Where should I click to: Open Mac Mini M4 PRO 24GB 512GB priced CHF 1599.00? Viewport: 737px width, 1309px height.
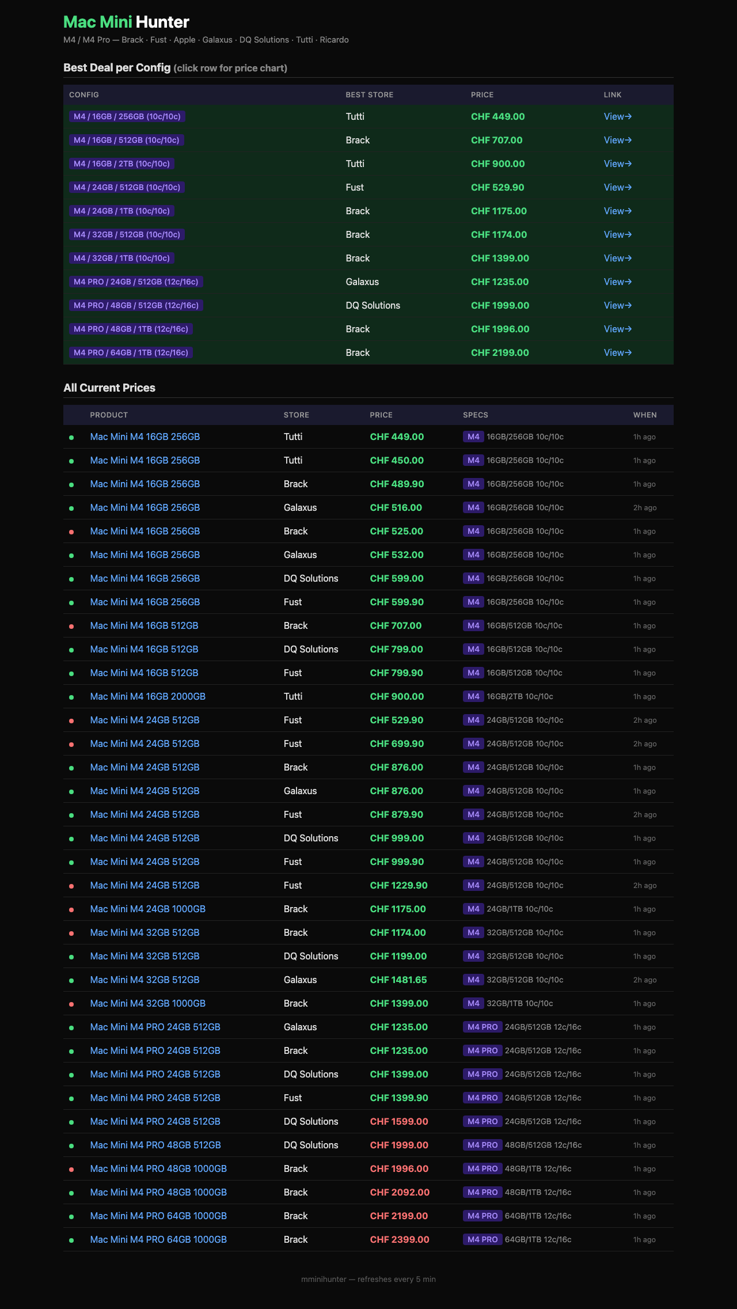pos(155,1121)
